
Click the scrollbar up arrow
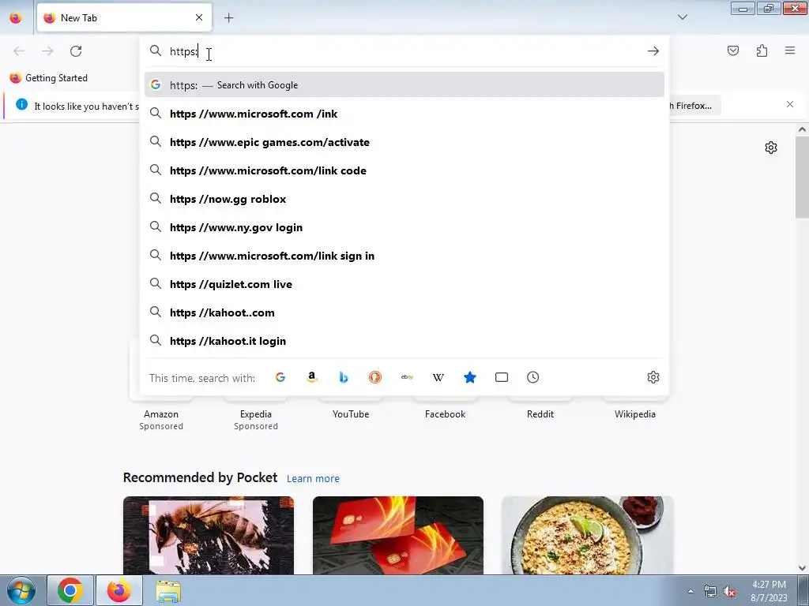[802, 130]
